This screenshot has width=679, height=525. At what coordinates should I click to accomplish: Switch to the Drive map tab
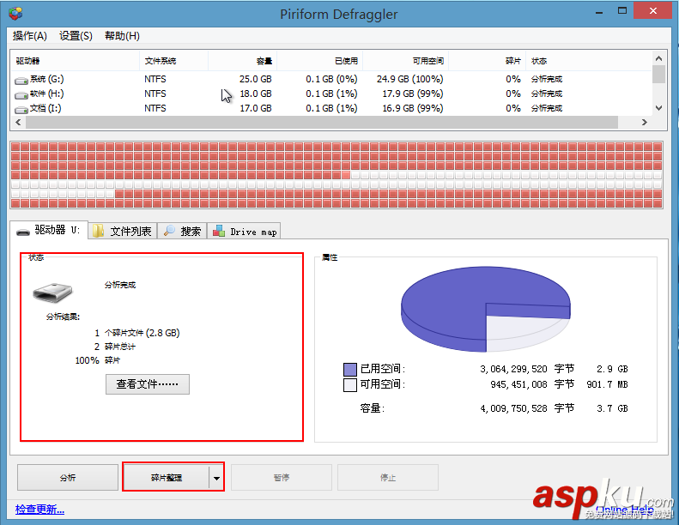pos(245,231)
